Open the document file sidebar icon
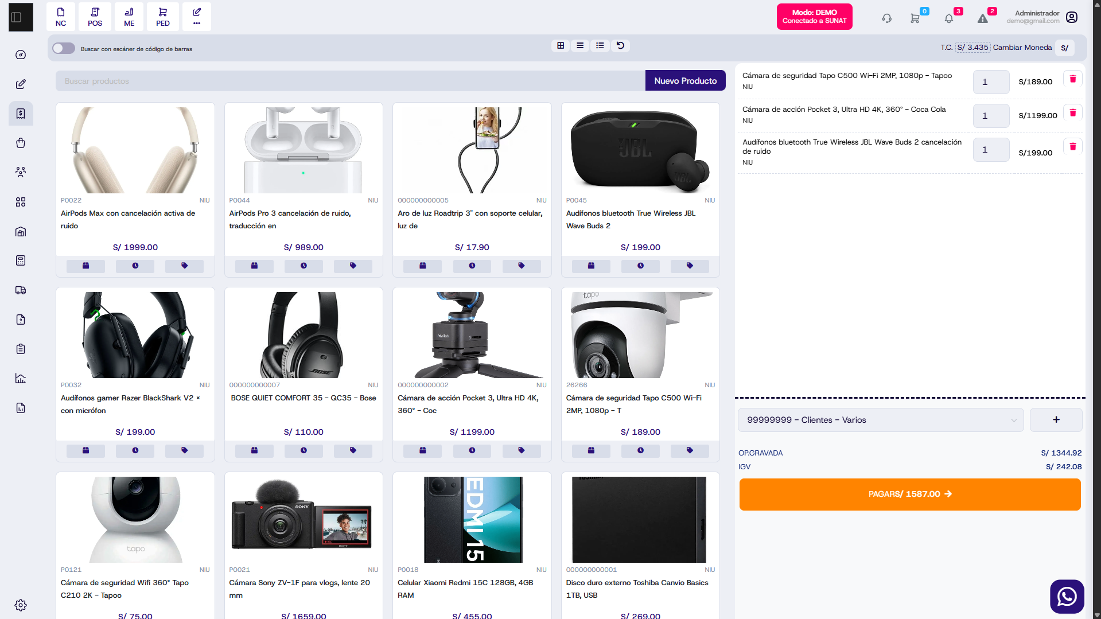The image size is (1101, 619). [21, 320]
